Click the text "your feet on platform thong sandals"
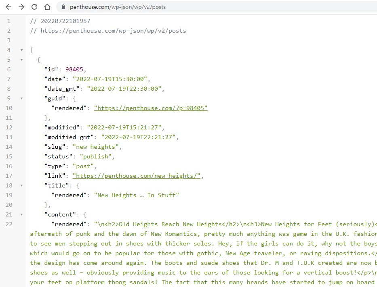The height and width of the screenshot is (287, 377). tap(93, 282)
